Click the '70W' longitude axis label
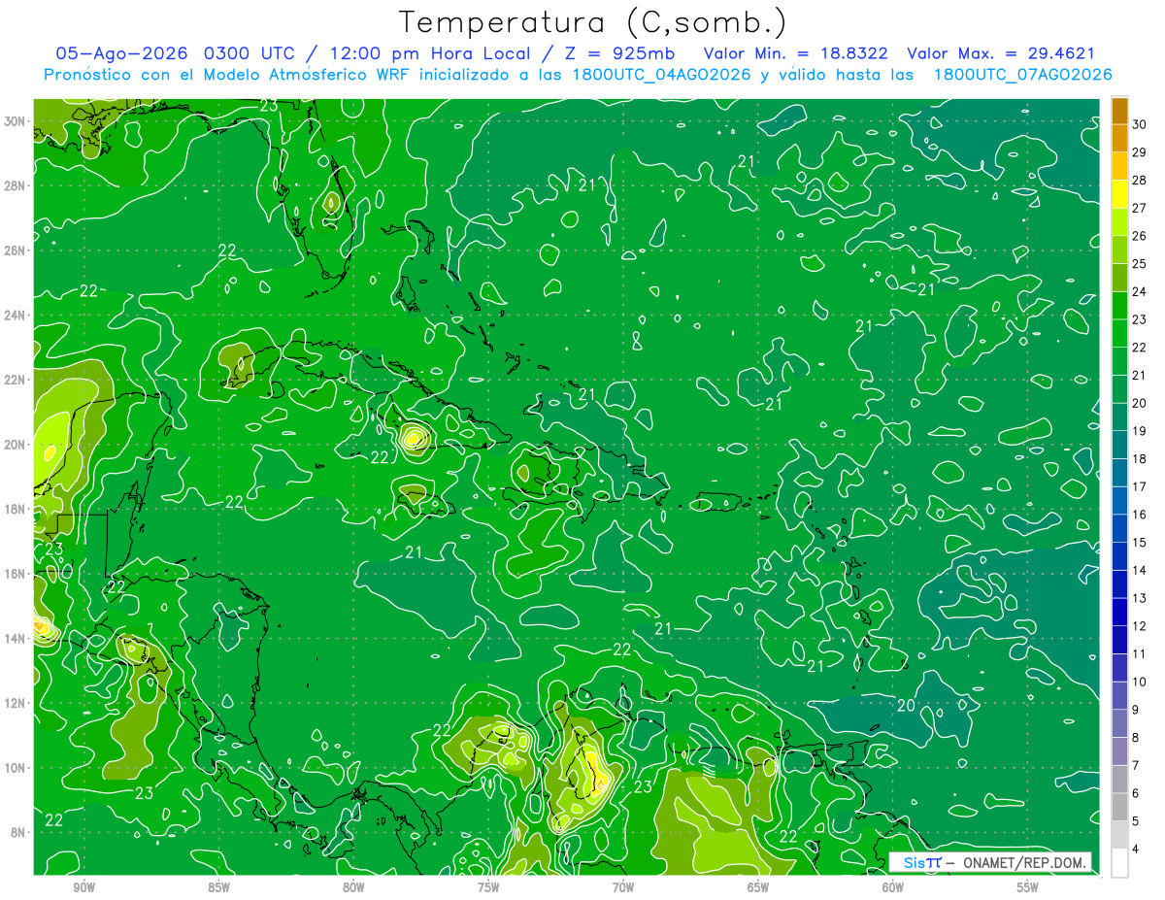 pyautogui.click(x=623, y=887)
